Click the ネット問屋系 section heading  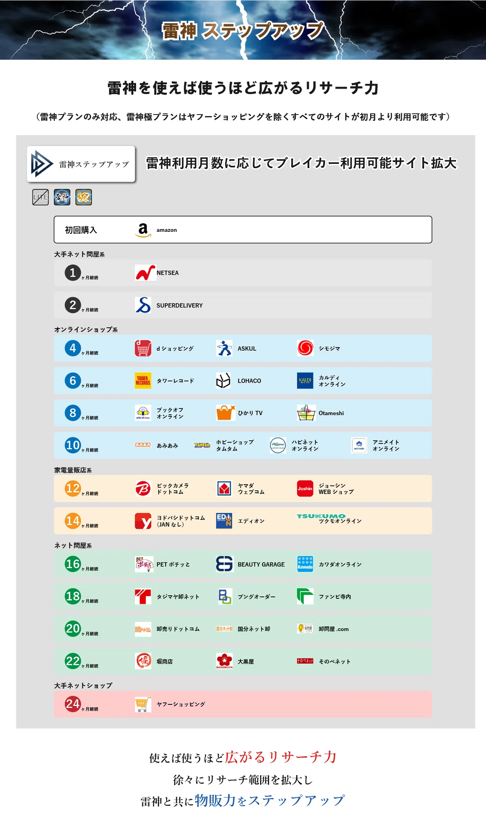(73, 545)
